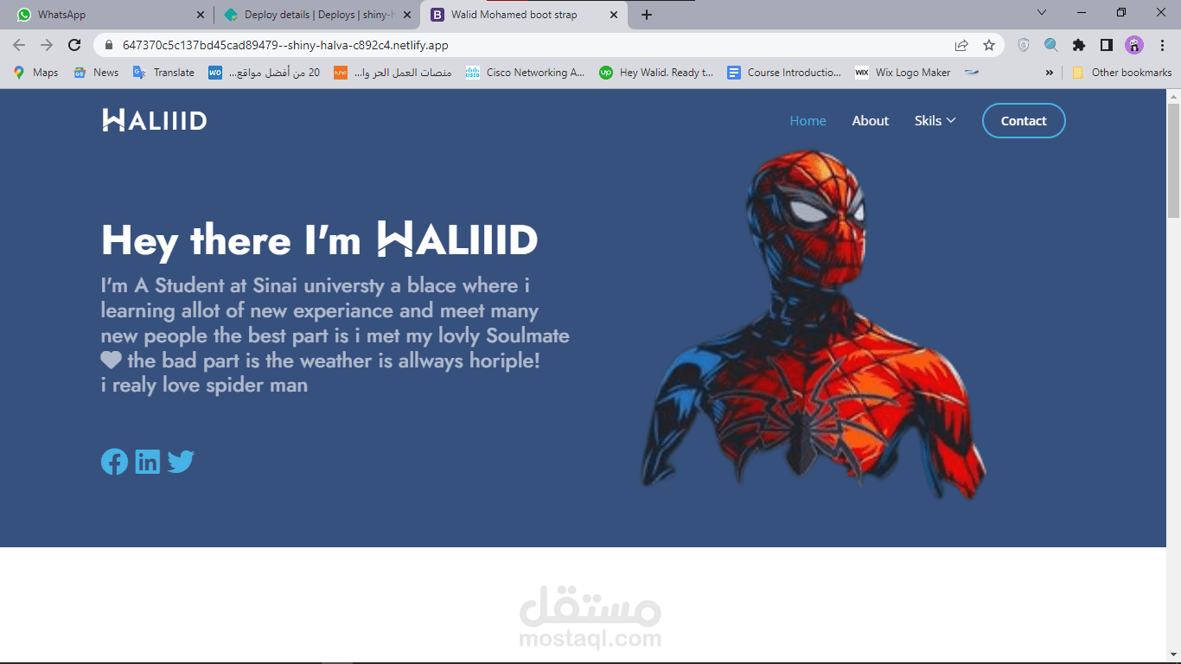The width and height of the screenshot is (1181, 664).
Task: Switch to the Deploy details tab
Action: click(x=317, y=15)
